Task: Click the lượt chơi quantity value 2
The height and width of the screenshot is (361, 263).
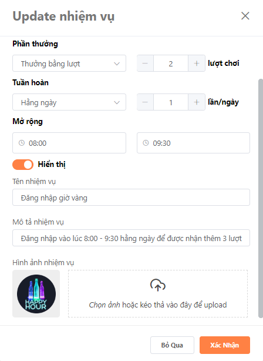Action: (x=171, y=63)
